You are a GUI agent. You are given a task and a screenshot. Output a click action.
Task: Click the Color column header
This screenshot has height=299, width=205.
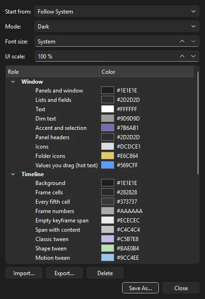point(146,71)
